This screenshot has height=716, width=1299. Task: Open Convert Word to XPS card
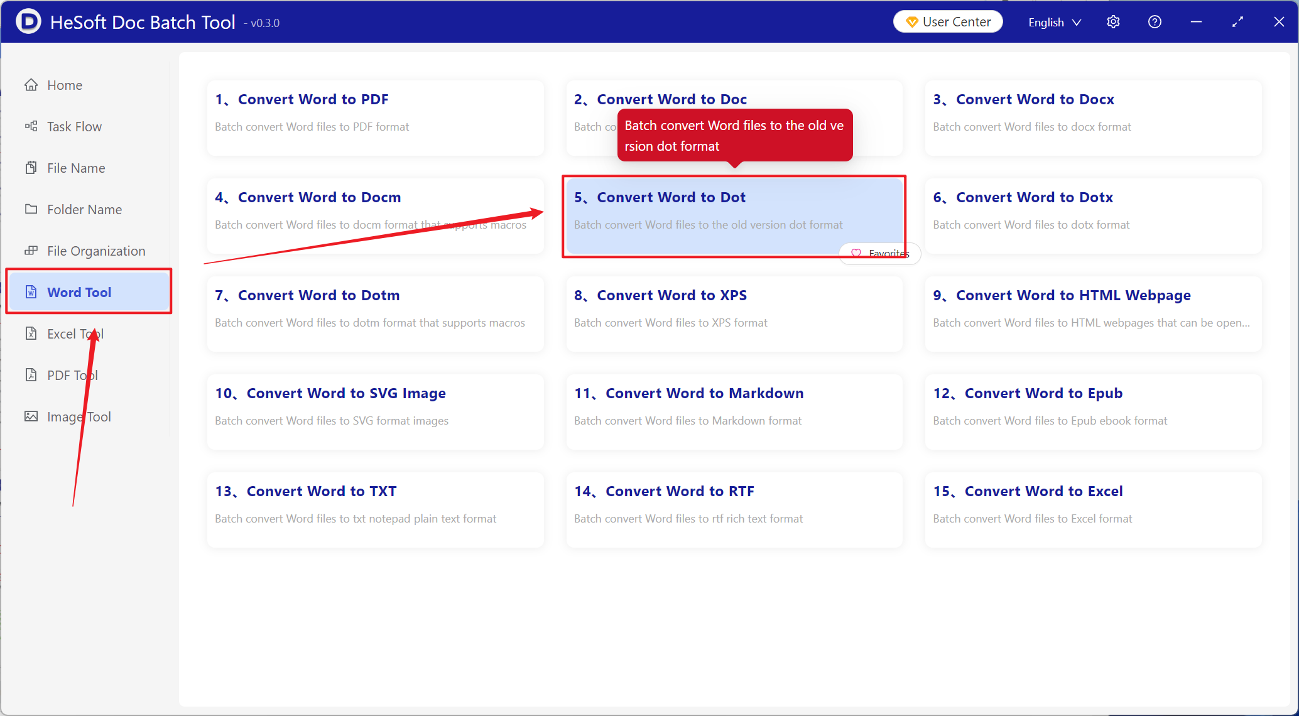tap(734, 314)
